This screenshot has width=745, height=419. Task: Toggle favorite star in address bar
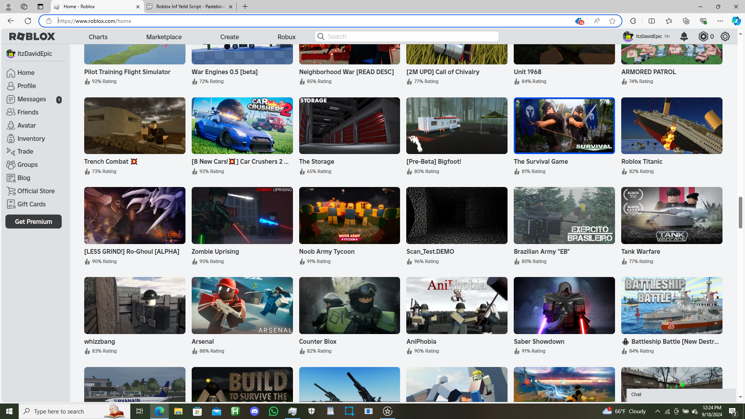tap(612, 21)
